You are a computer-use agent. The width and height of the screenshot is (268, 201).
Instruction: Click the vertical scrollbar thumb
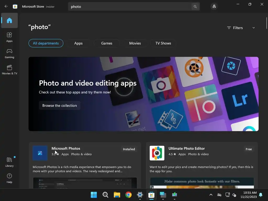tap(266, 23)
